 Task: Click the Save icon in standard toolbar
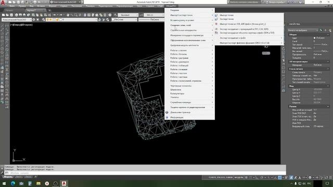coord(11,15)
